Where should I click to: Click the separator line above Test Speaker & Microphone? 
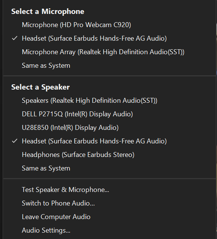(109, 178)
